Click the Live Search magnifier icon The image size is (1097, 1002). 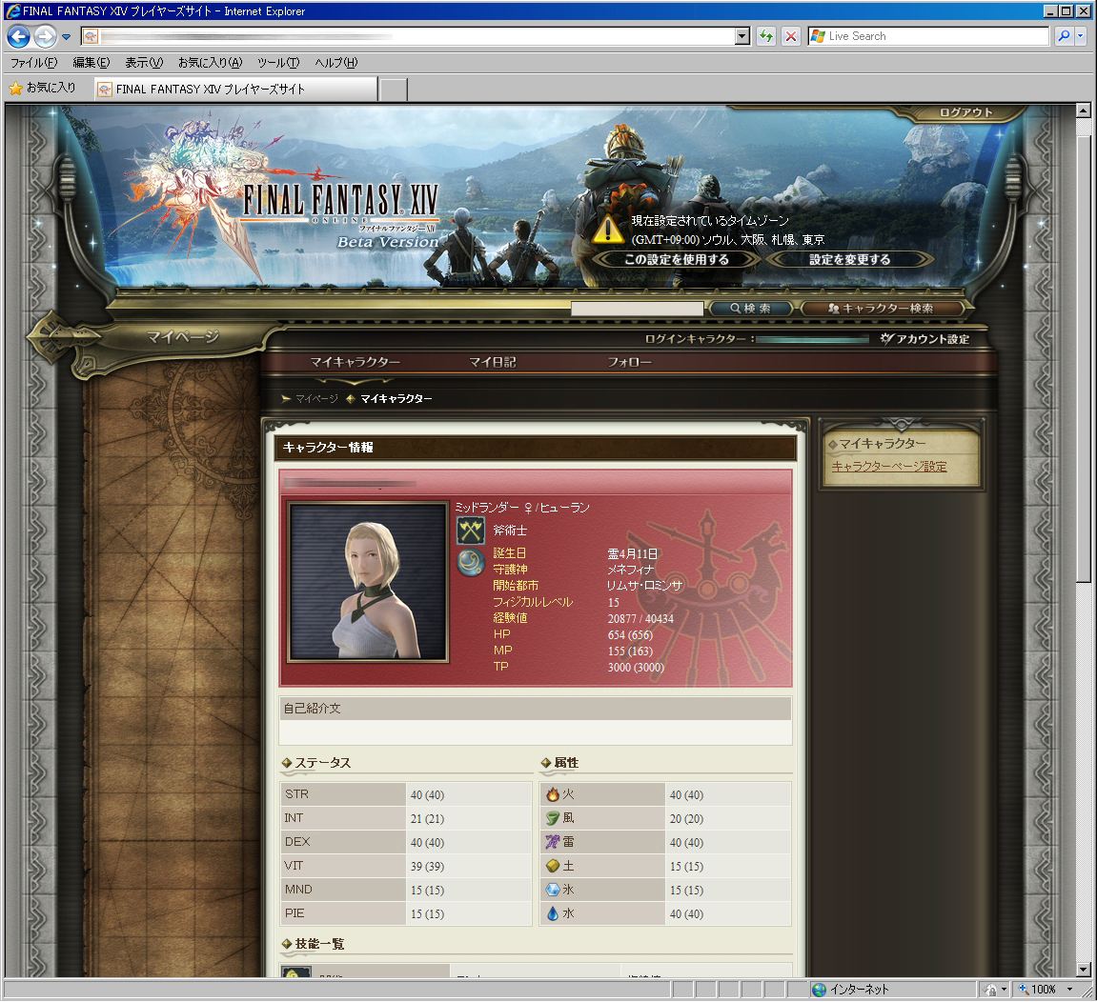coord(1064,35)
